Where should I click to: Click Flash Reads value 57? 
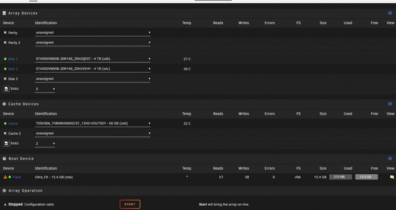221,177
